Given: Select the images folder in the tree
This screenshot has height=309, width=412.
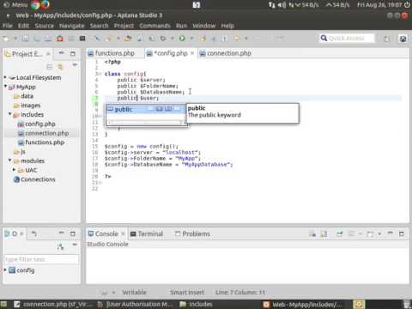Looking at the screenshot, I should [x=27, y=106].
